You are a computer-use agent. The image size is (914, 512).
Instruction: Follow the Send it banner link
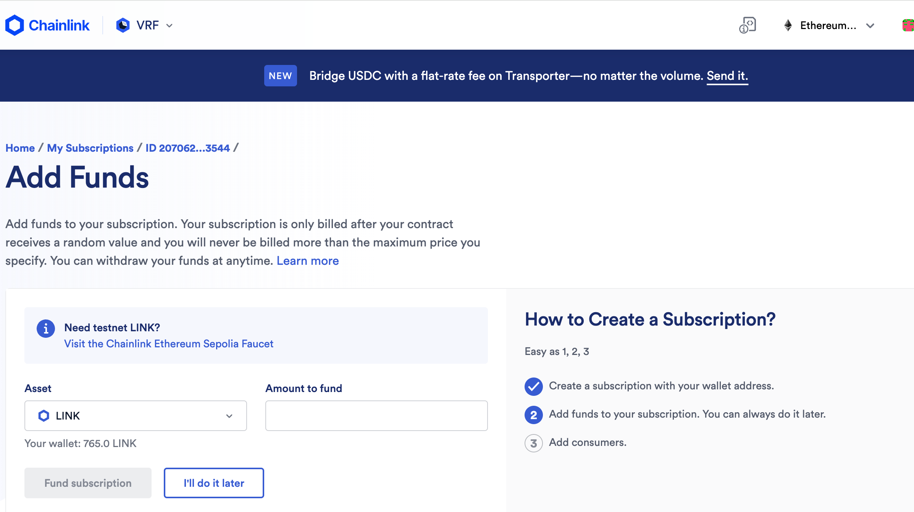pos(727,76)
